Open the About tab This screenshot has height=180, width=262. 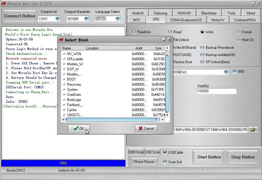251,13
